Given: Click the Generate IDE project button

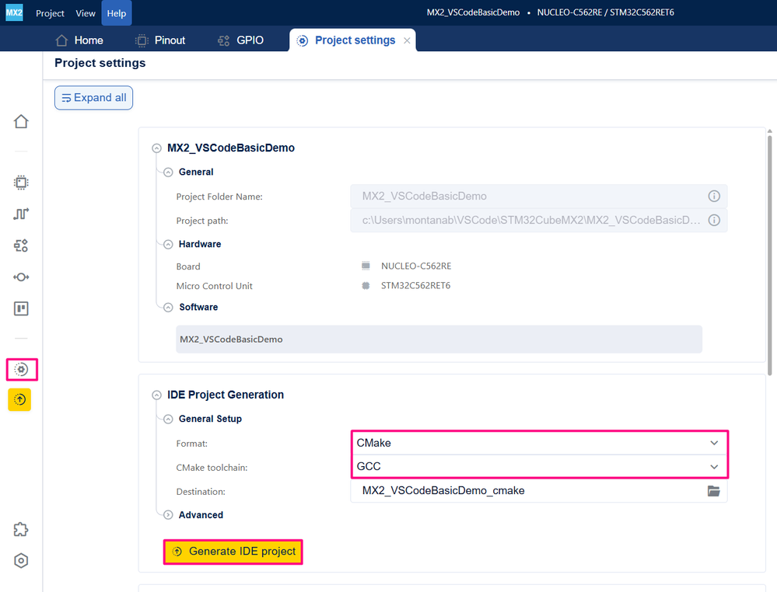Looking at the screenshot, I should point(233,552).
